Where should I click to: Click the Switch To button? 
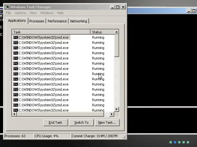point(81,123)
